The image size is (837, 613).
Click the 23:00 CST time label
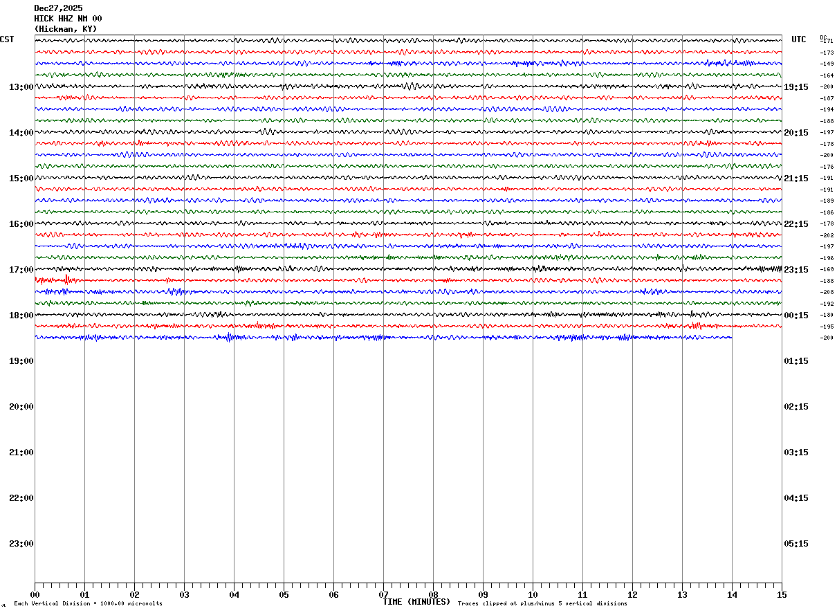pyautogui.click(x=21, y=544)
